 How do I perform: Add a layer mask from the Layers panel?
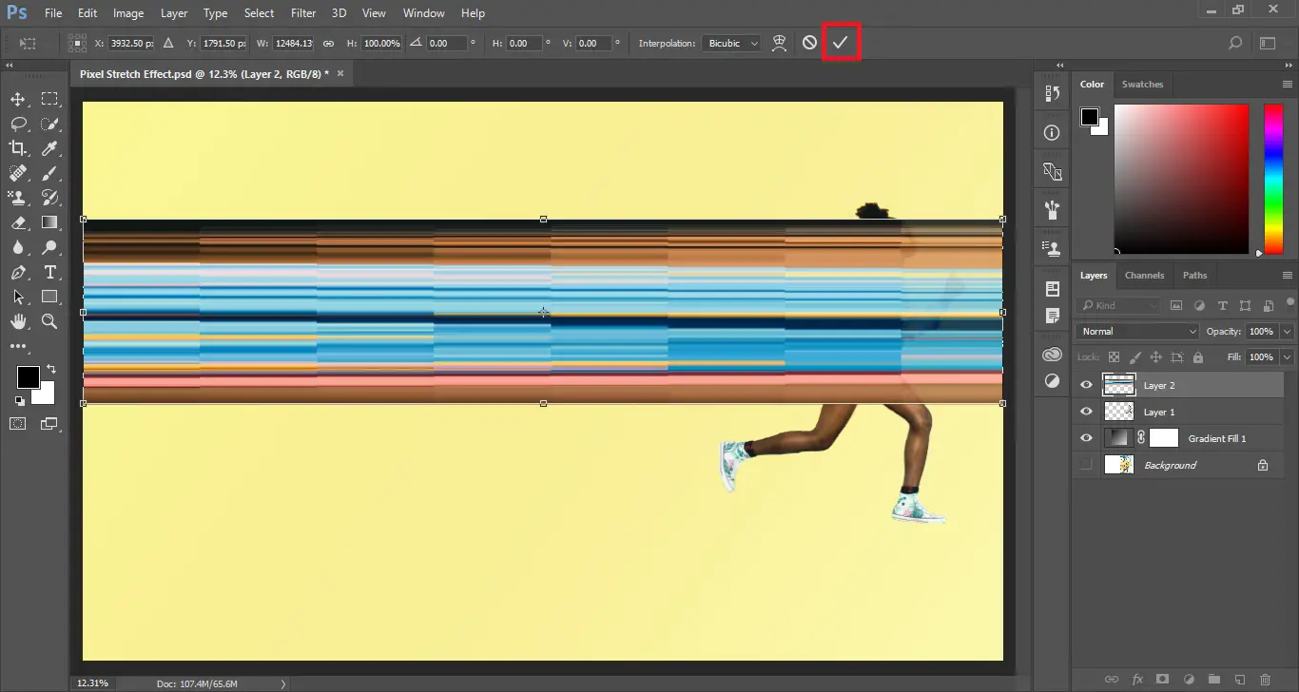1162,679
